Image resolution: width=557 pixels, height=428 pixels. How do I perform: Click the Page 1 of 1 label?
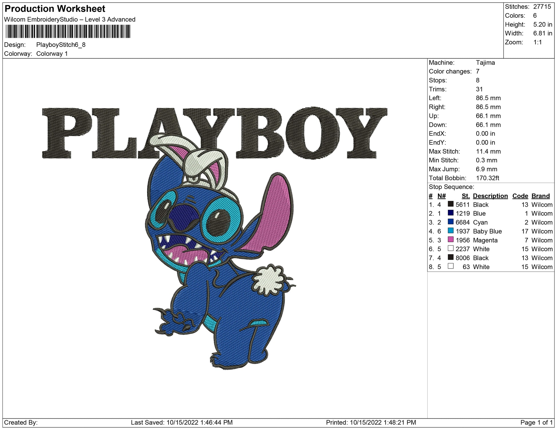coord(536,422)
